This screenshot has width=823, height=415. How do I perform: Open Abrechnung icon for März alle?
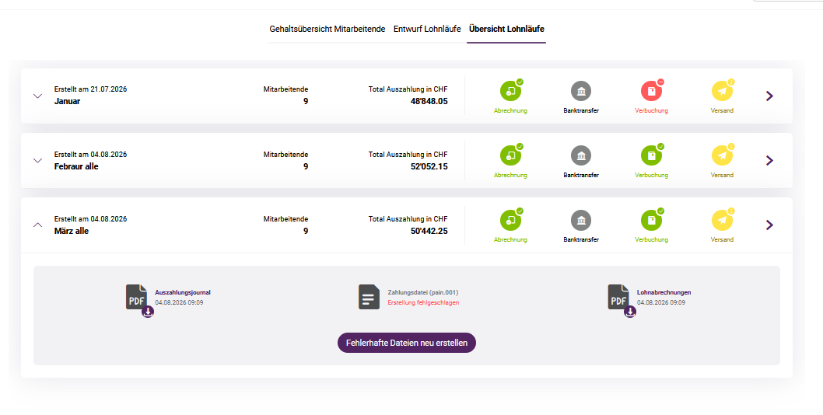tap(510, 221)
